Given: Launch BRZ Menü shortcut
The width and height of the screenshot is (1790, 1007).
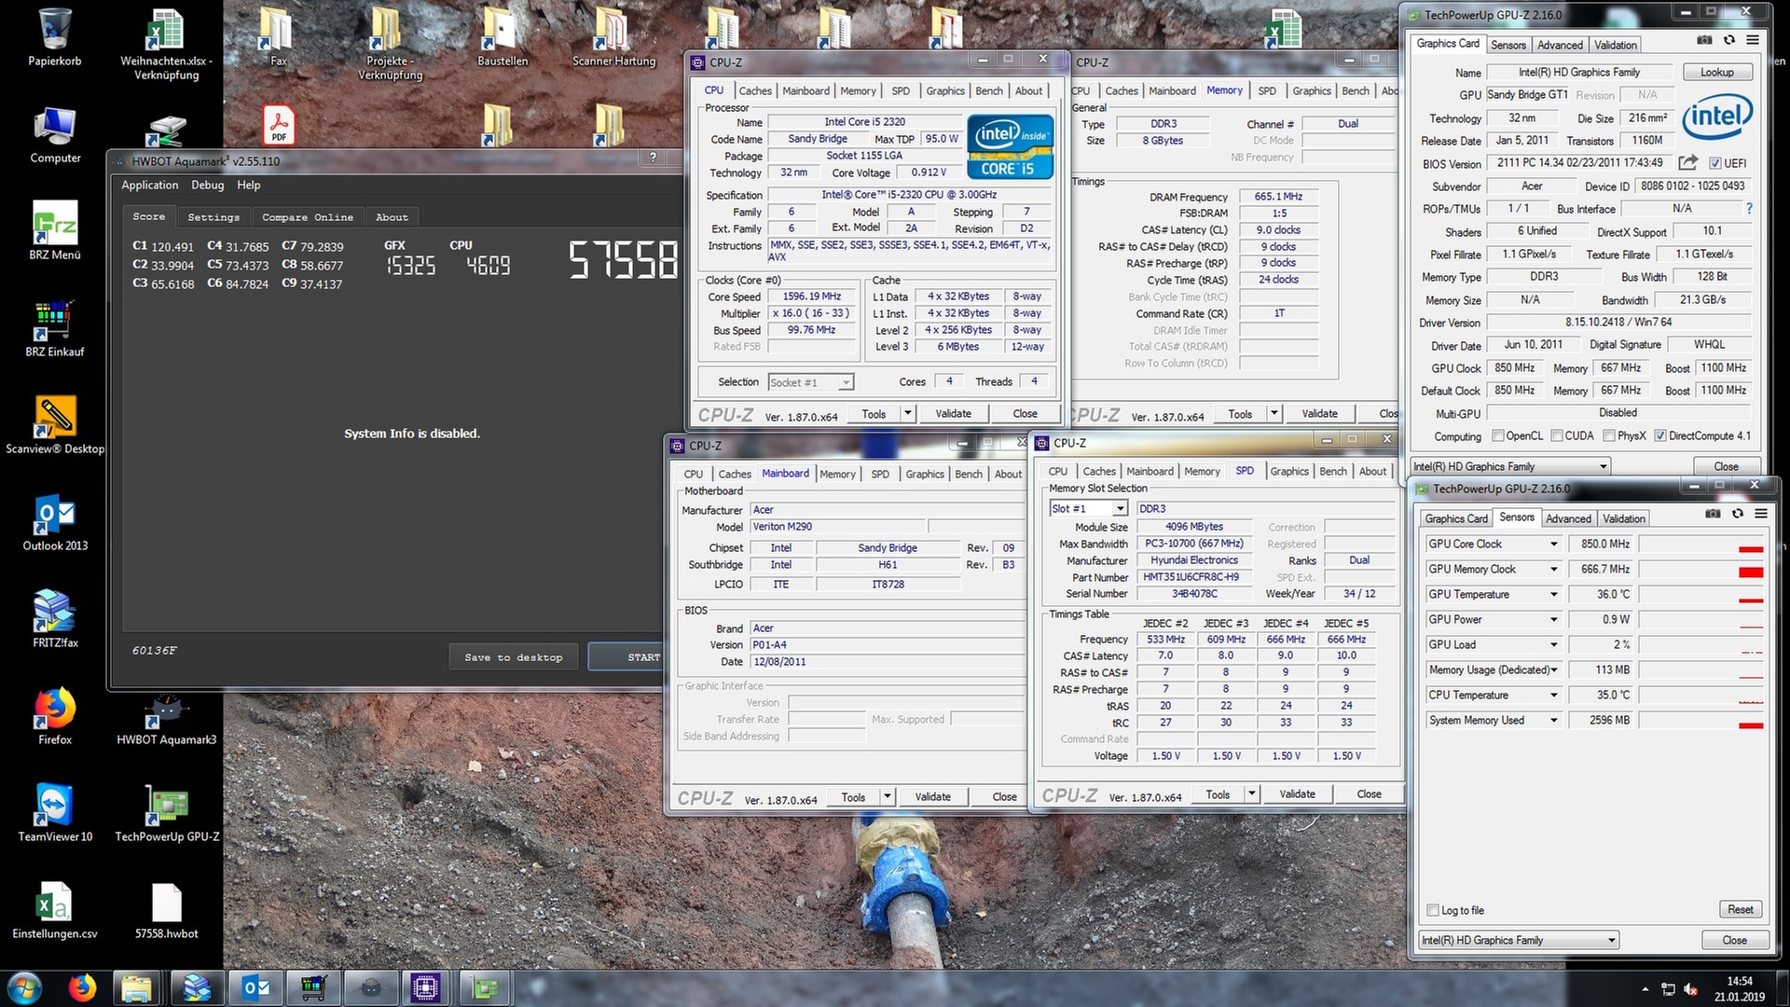Looking at the screenshot, I should click(55, 231).
